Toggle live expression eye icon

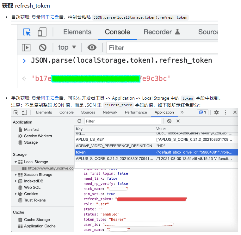(x=92, y=47)
